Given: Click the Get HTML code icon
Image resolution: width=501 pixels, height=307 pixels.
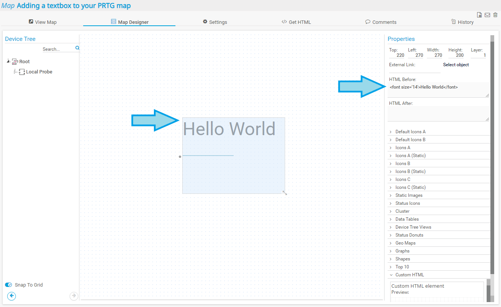Looking at the screenshot, I should coord(284,22).
